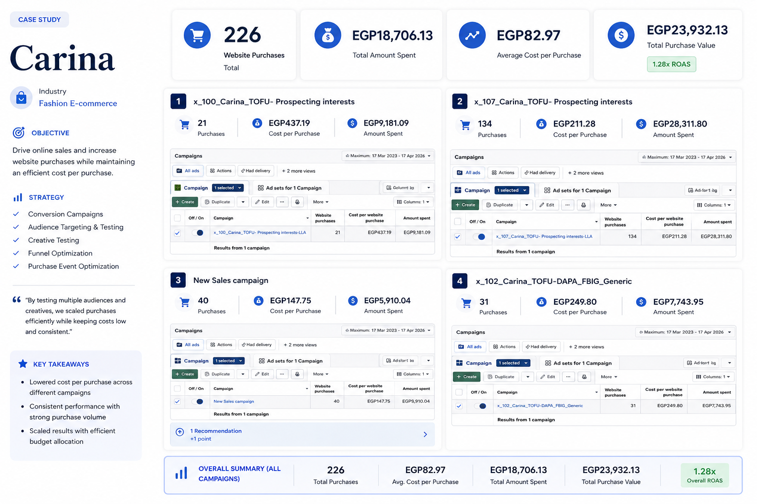
Task: Click the target icon beside OBJECTIVE
Action: tap(19, 132)
